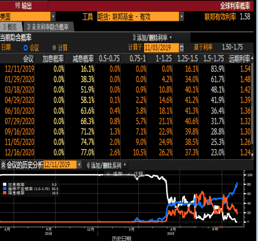Image resolution: width=258 pixels, height=241 pixels.
Task: Click the 添加/删除利率 button
Action: point(152,37)
